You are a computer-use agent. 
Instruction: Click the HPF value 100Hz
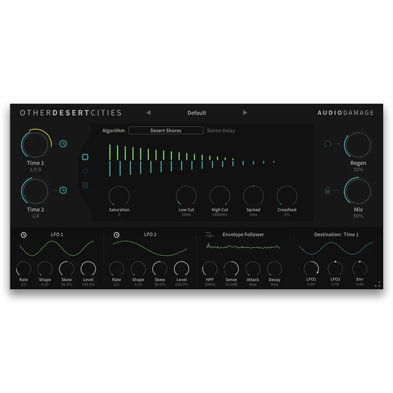click(210, 285)
